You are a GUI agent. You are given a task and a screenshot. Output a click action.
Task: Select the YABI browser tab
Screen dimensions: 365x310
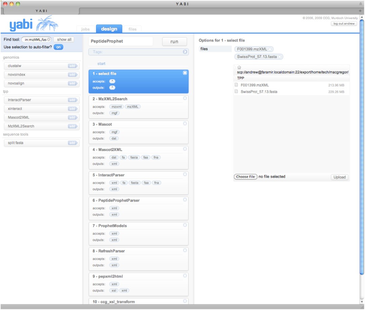click(x=41, y=11)
